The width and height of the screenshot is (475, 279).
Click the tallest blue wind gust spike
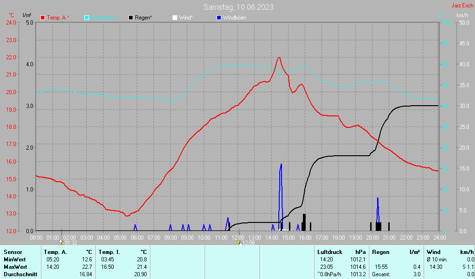281,197
